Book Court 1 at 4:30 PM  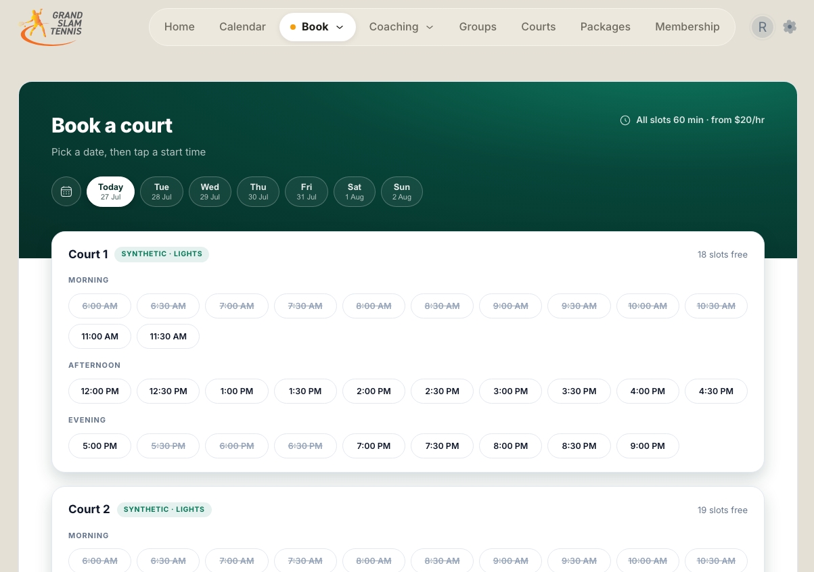click(x=716, y=391)
